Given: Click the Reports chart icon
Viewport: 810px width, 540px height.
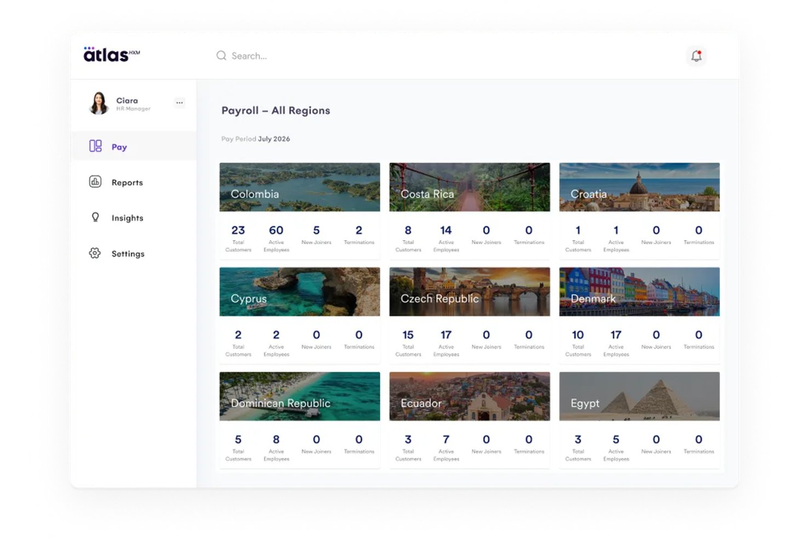Looking at the screenshot, I should coord(95,182).
